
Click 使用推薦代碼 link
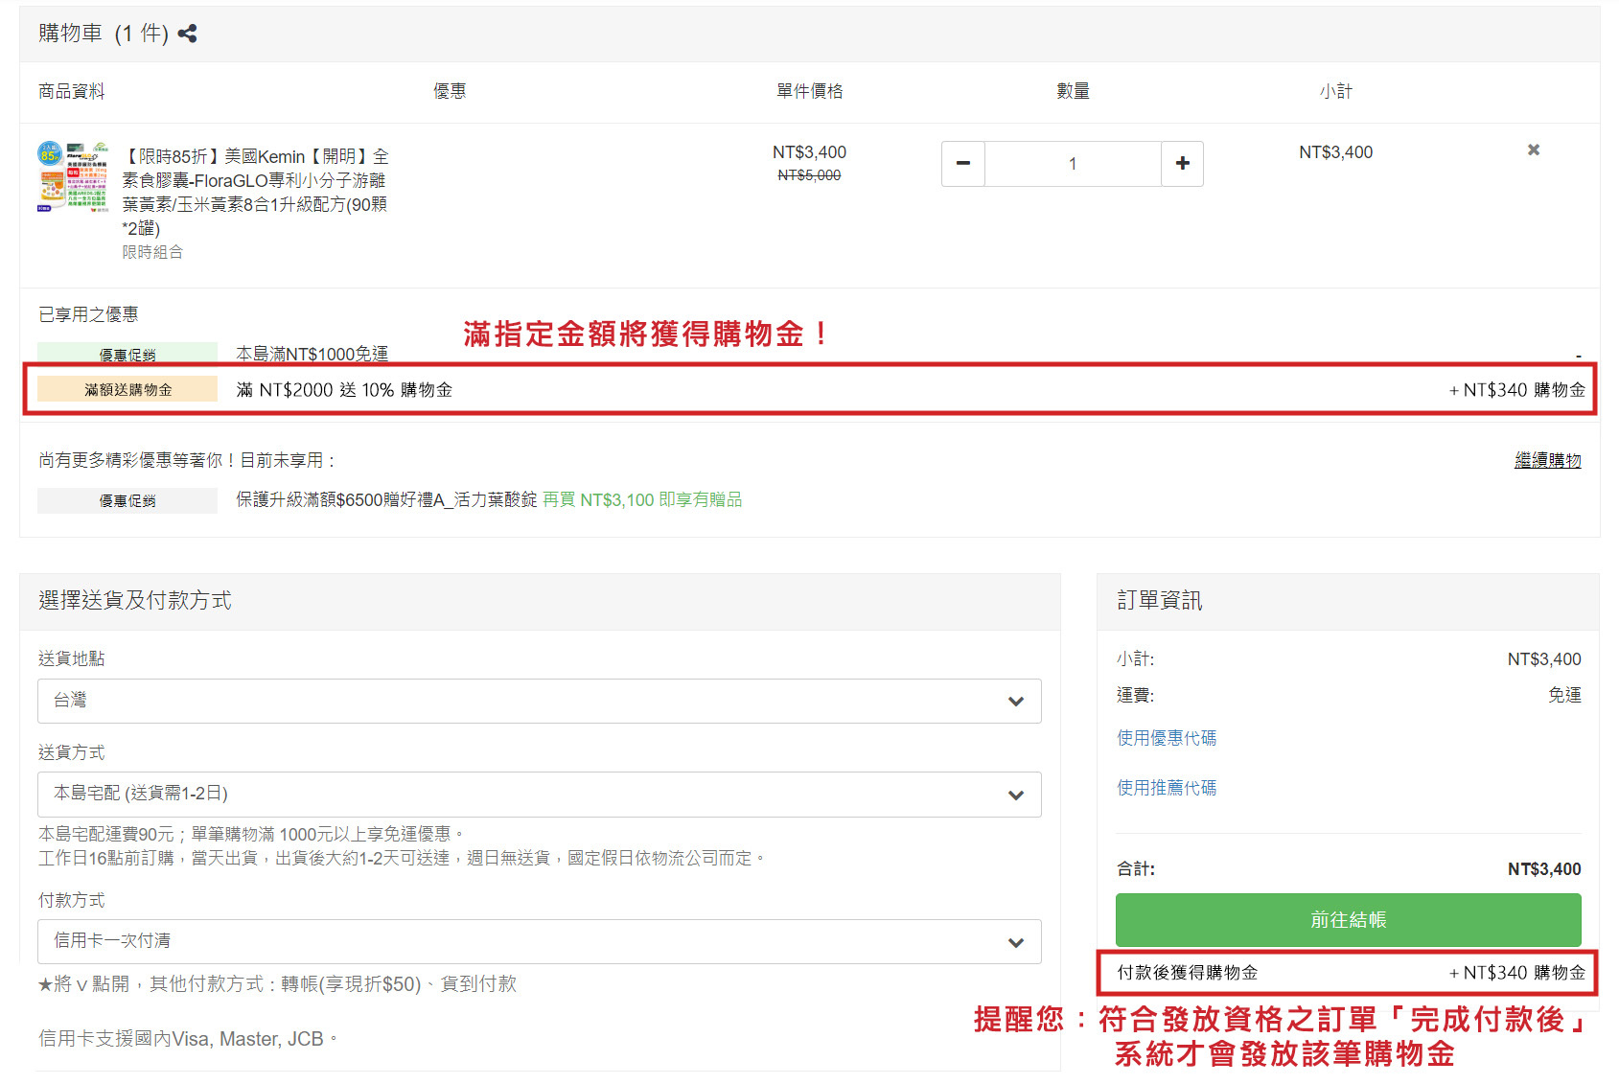1166,788
